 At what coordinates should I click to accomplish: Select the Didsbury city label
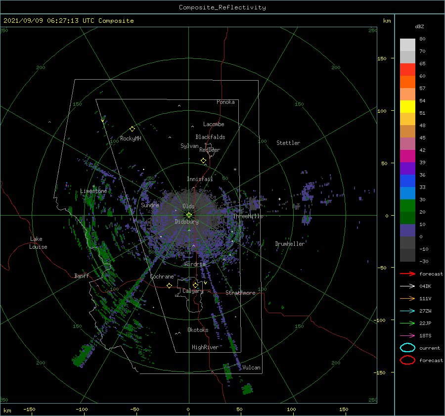[x=187, y=222]
